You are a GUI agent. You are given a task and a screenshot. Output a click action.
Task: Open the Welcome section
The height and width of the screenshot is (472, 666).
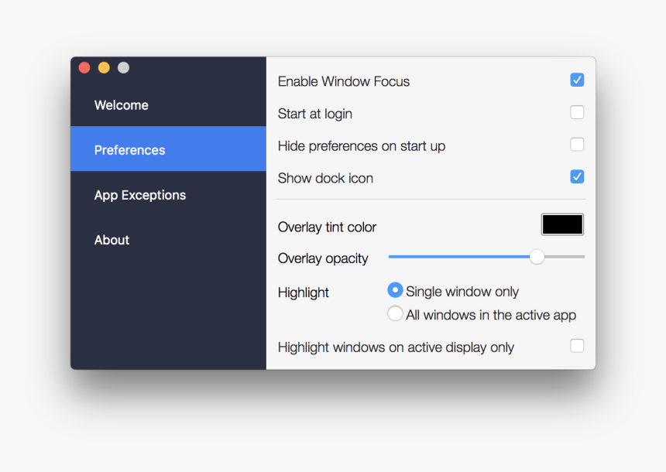point(122,105)
